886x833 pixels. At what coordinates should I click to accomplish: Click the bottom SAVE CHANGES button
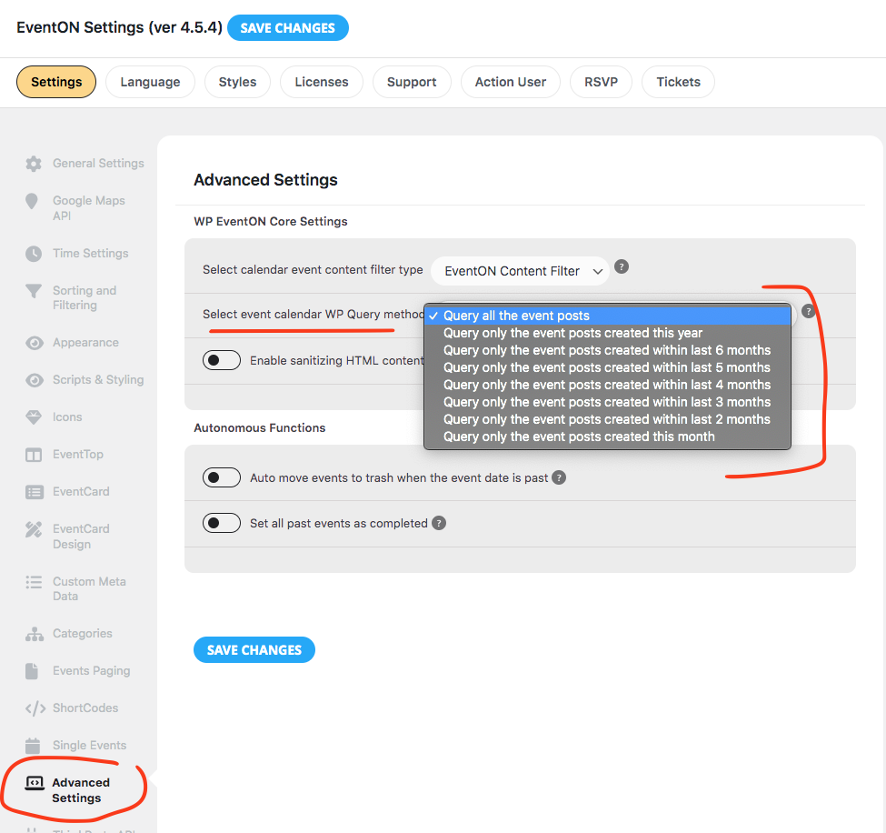tap(254, 650)
